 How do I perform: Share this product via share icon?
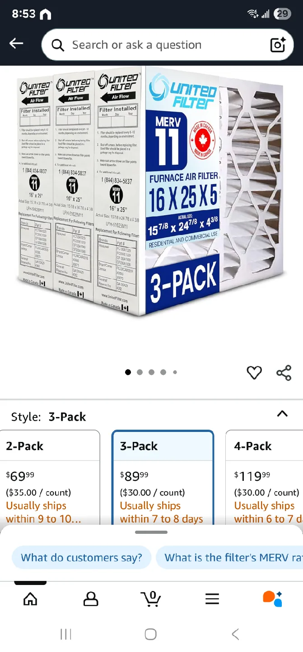tap(284, 373)
